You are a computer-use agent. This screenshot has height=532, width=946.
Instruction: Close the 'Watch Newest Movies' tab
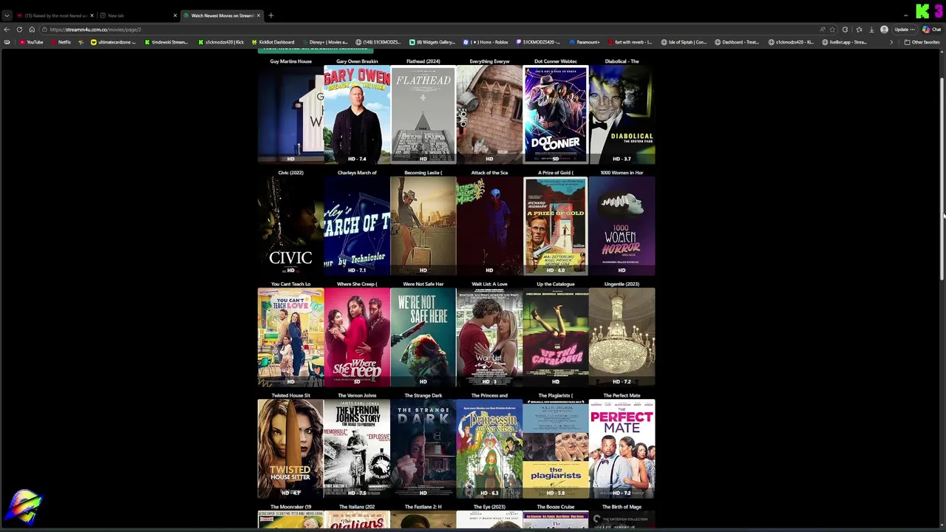tap(259, 16)
